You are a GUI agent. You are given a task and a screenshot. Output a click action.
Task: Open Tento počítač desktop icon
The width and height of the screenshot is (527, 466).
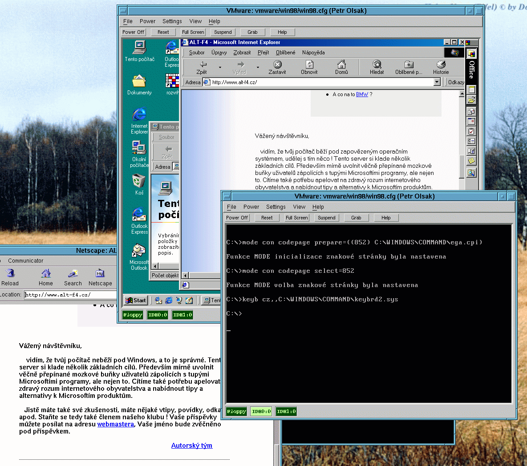pos(139,48)
